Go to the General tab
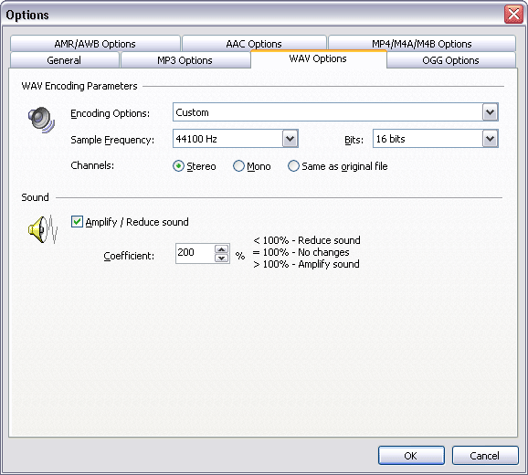 tap(64, 60)
